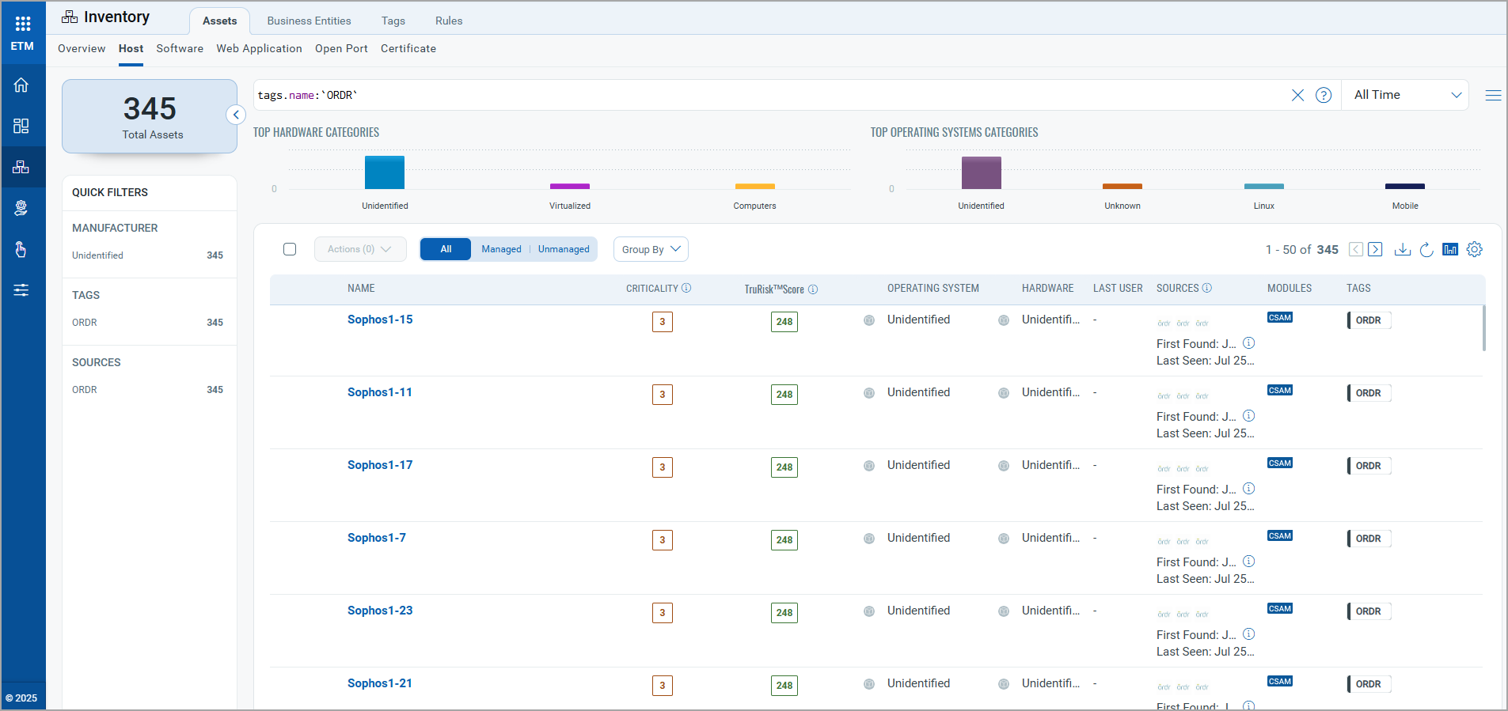This screenshot has height=711, width=1508.
Task: Go to next page of results
Action: pyautogui.click(x=1376, y=250)
